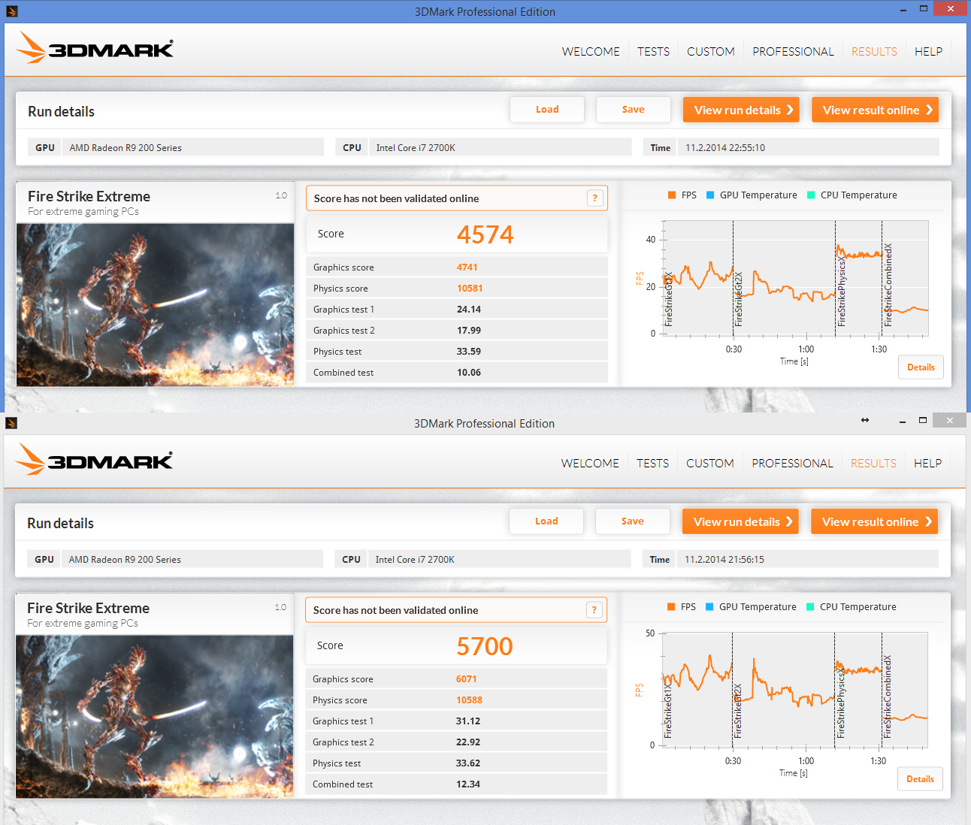The width and height of the screenshot is (971, 825).
Task: Open PROFESSIONAL tab in top window
Action: pos(793,51)
